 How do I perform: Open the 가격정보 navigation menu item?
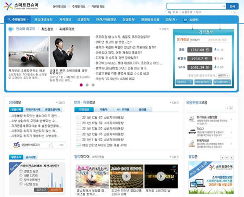[65, 20]
